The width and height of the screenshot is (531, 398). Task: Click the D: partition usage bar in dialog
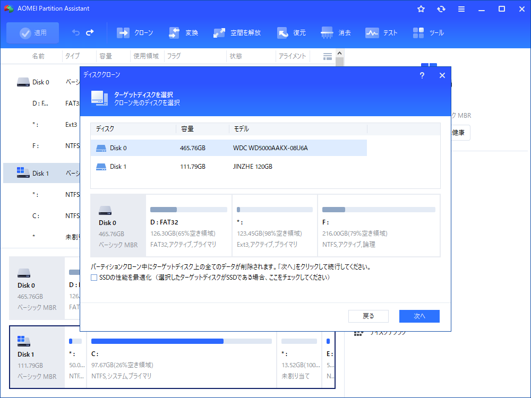[189, 210]
